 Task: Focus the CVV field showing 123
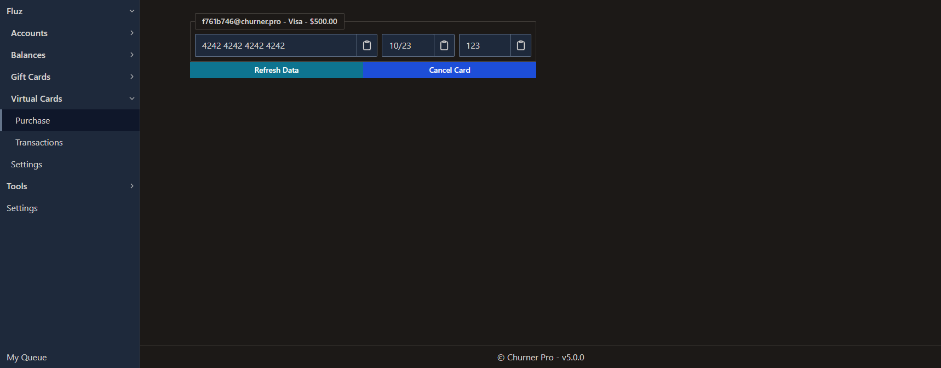pos(485,45)
